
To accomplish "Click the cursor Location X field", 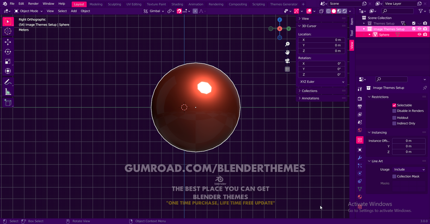I will click(x=321, y=40).
